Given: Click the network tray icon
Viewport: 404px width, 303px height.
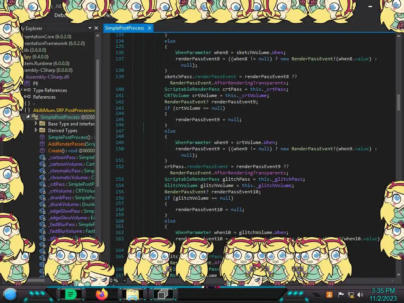Looking at the screenshot, I should pos(351,294).
